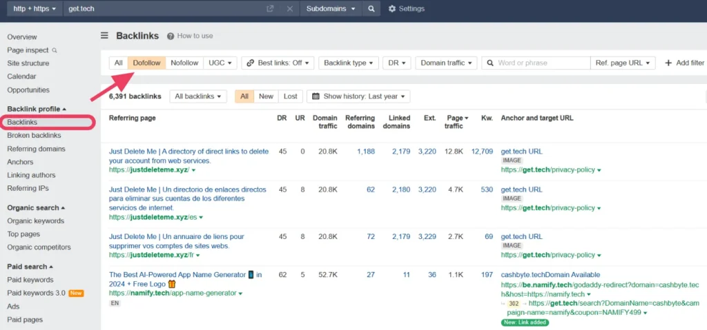This screenshot has height=330, width=707.
Task: Select the Dofollow filter
Action: pyautogui.click(x=146, y=63)
